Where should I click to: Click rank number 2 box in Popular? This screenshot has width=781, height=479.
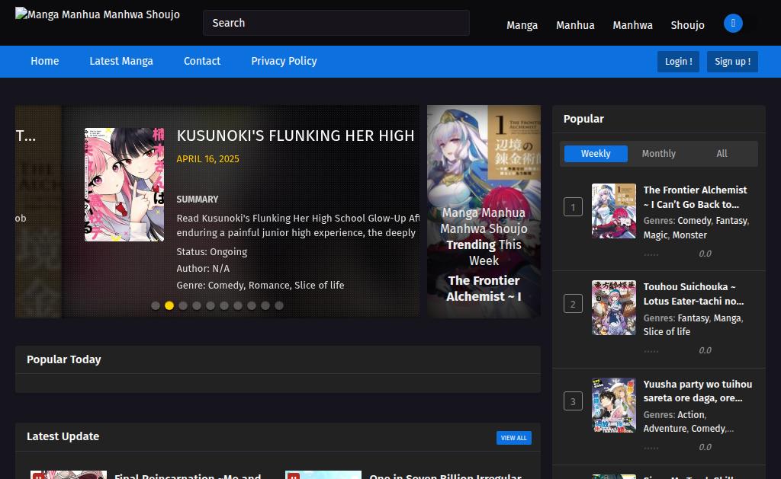click(573, 304)
